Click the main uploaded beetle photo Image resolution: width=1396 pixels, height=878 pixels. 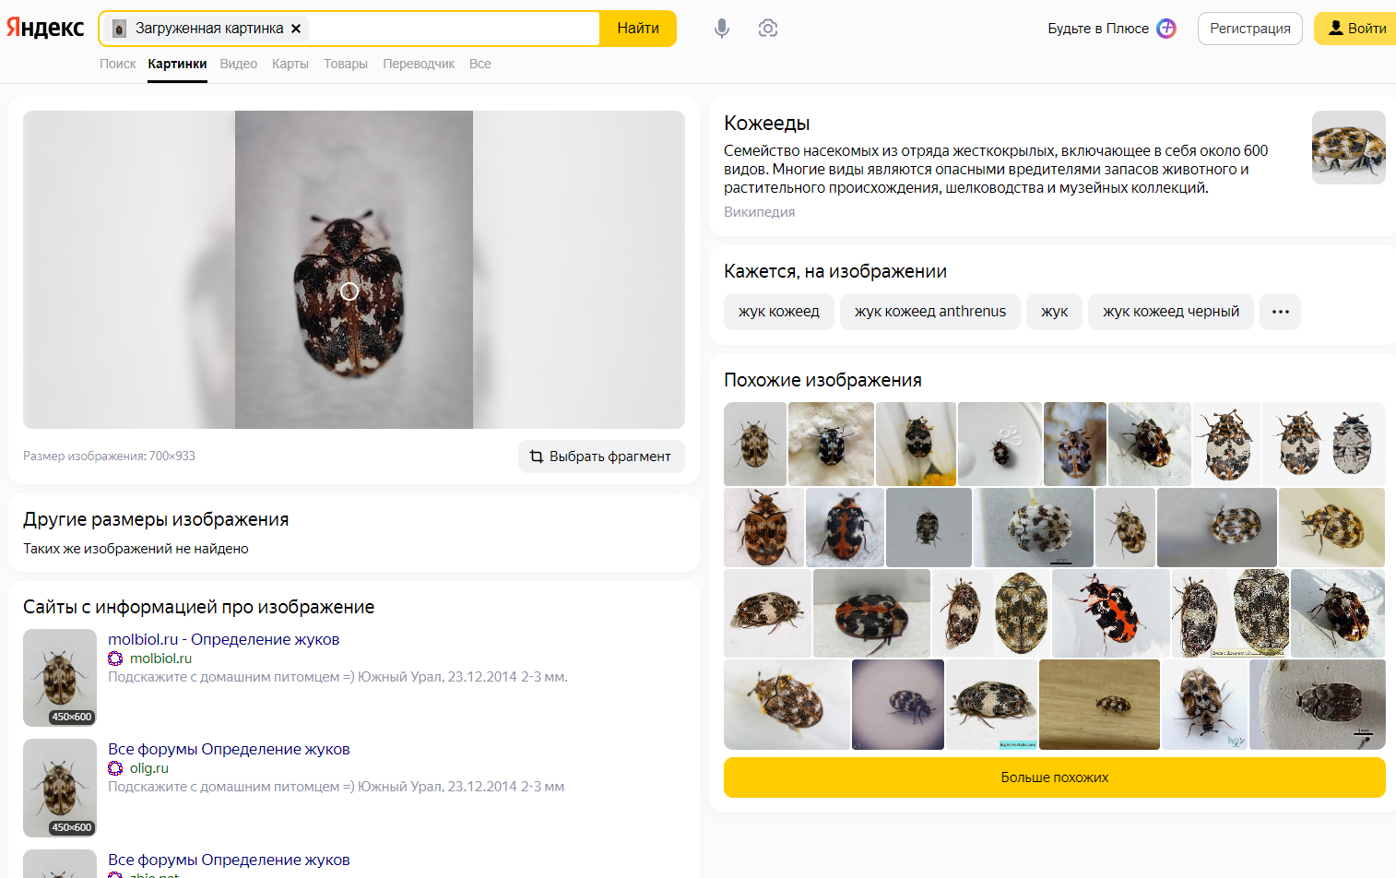354,269
